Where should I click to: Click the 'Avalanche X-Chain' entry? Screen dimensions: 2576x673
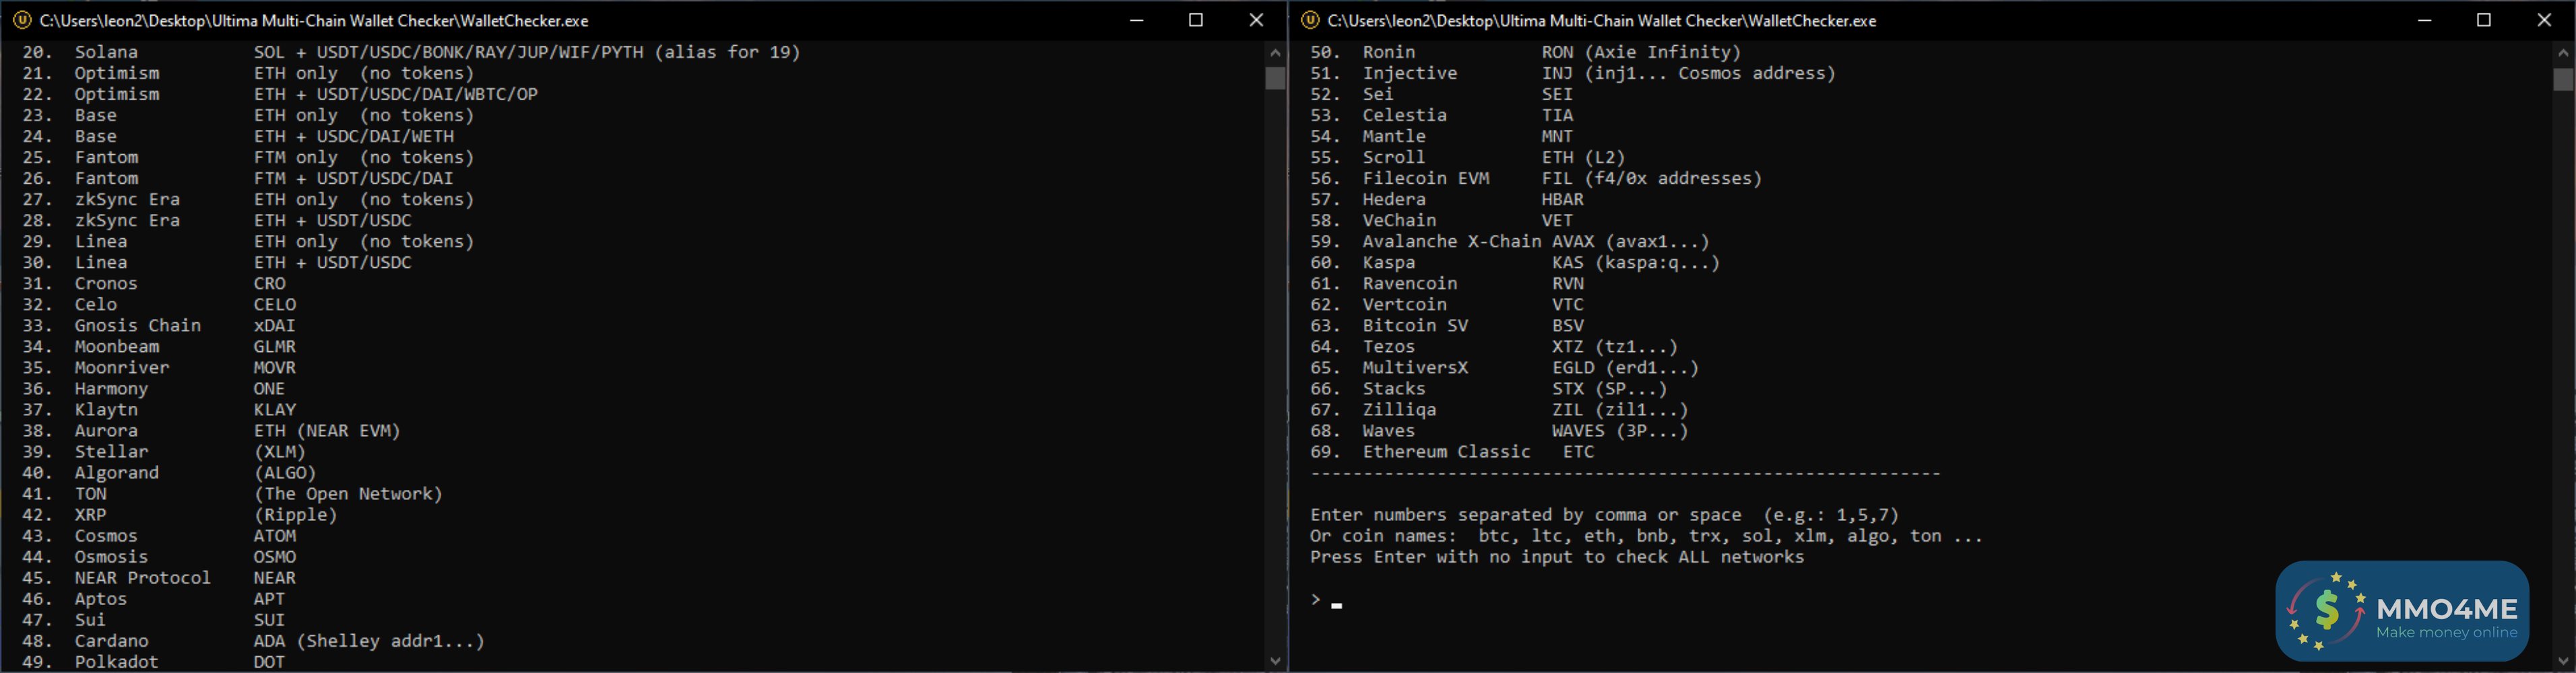point(1452,241)
